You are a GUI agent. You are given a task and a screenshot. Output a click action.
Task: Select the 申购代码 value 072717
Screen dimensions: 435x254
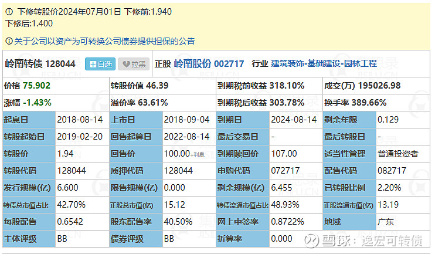coord(286,171)
